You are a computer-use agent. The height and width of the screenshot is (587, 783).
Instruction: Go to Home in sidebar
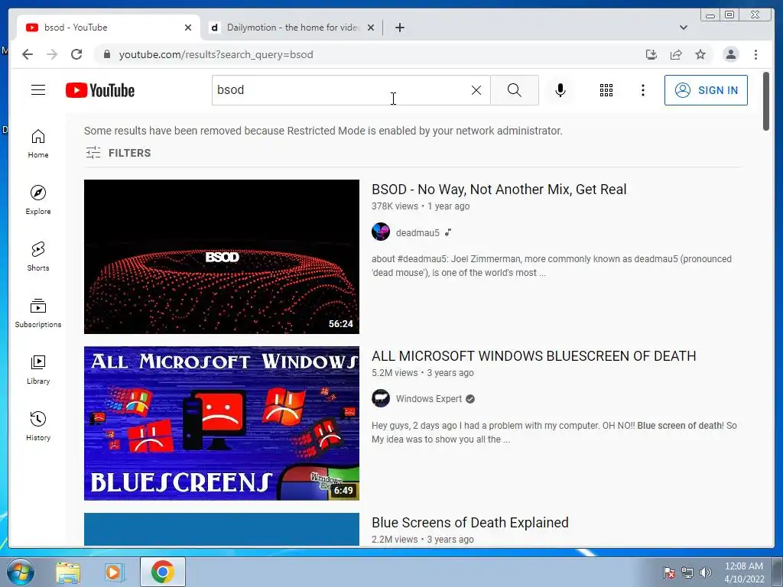(38, 144)
